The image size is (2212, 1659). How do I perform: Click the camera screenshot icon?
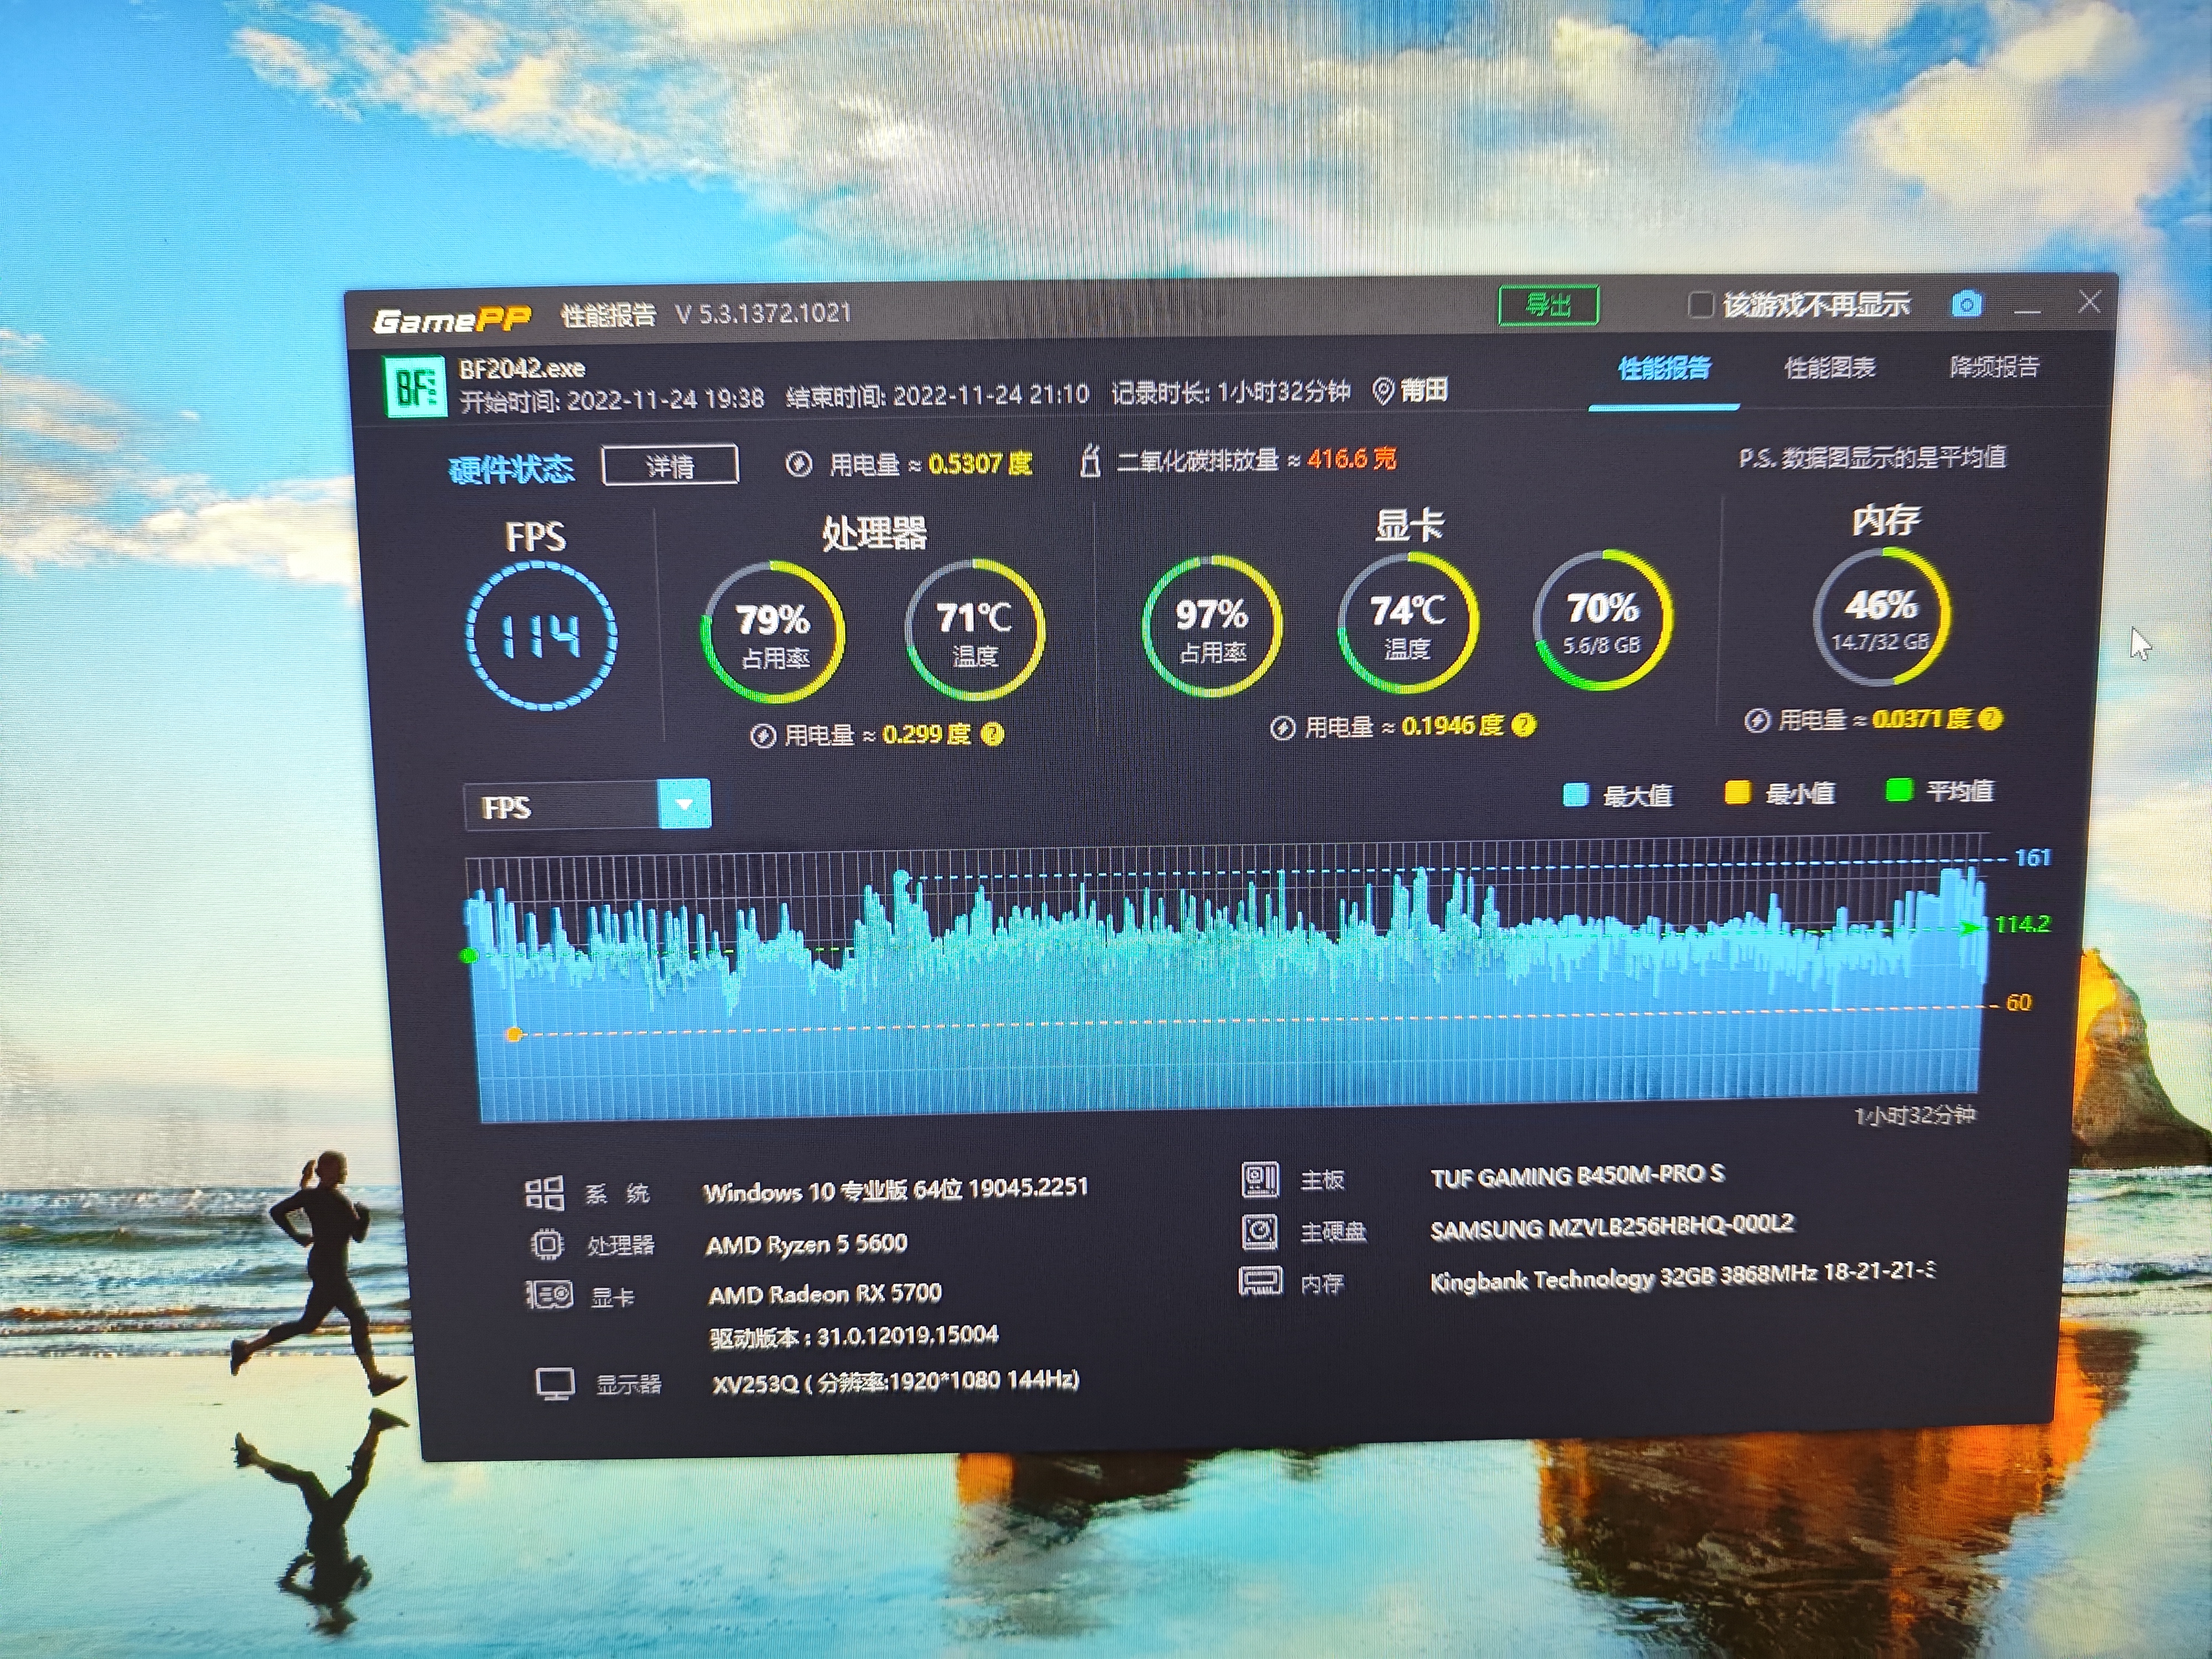(x=1966, y=304)
